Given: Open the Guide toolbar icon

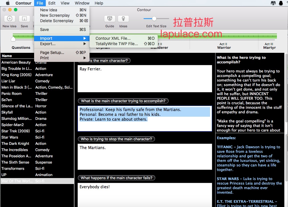Looking at the screenshot, I should point(110,18).
